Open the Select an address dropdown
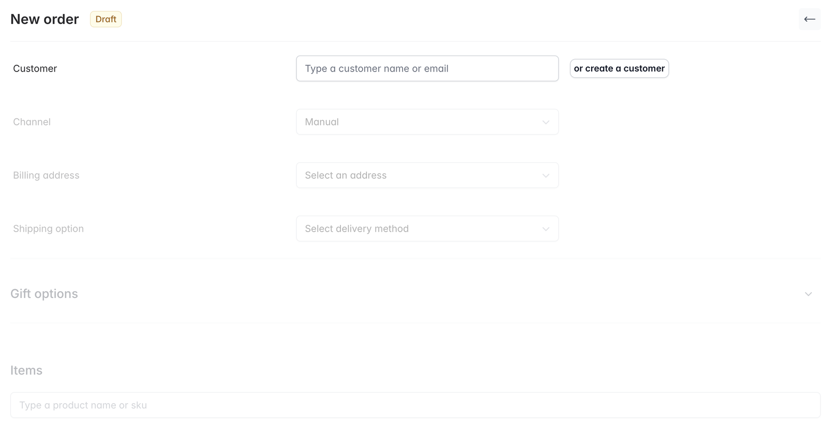The height and width of the screenshot is (442, 829). 427,175
